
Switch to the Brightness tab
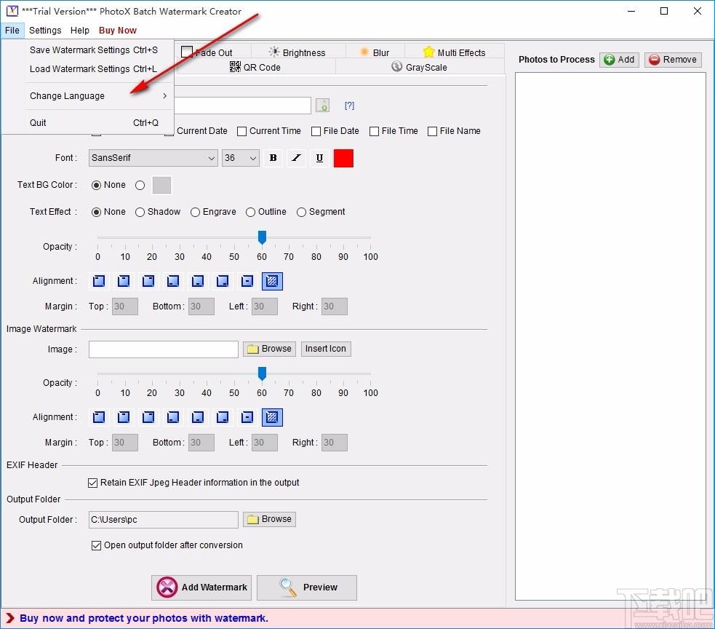[297, 52]
